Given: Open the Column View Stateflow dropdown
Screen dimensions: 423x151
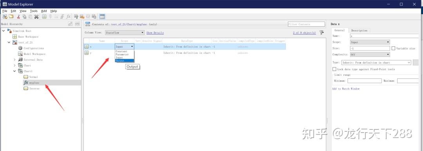Looking at the screenshot, I should [125, 33].
